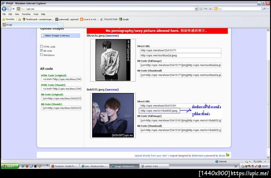Click the BB Code [thumbnail] field for 8kzw2a
This screenshot has height=178, width=271.
click(181, 75)
